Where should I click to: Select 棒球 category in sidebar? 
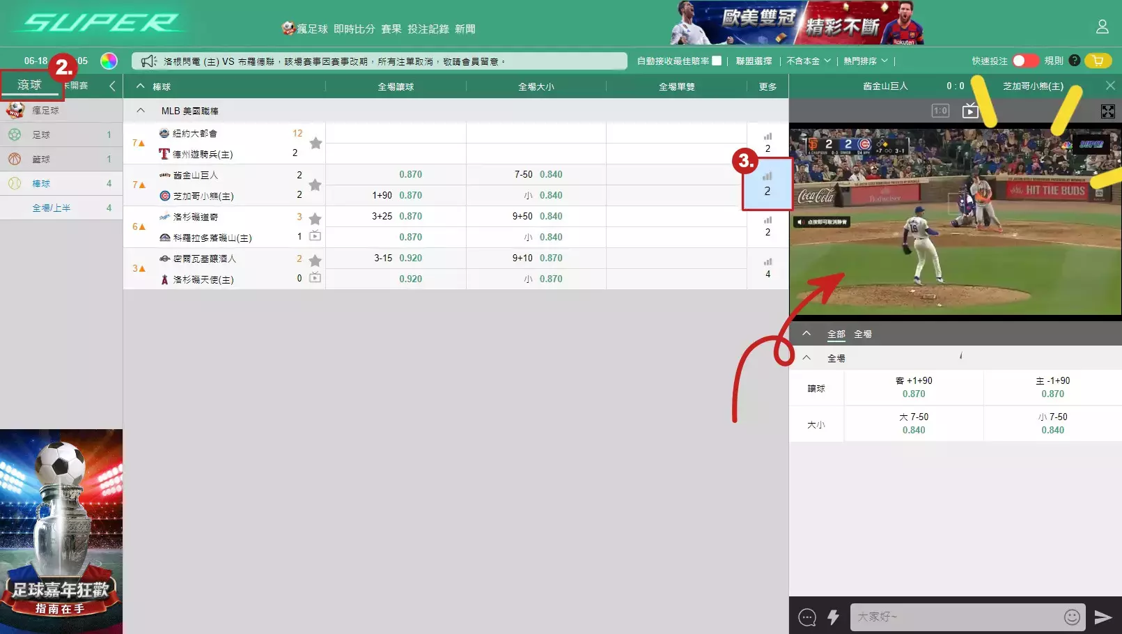61,183
